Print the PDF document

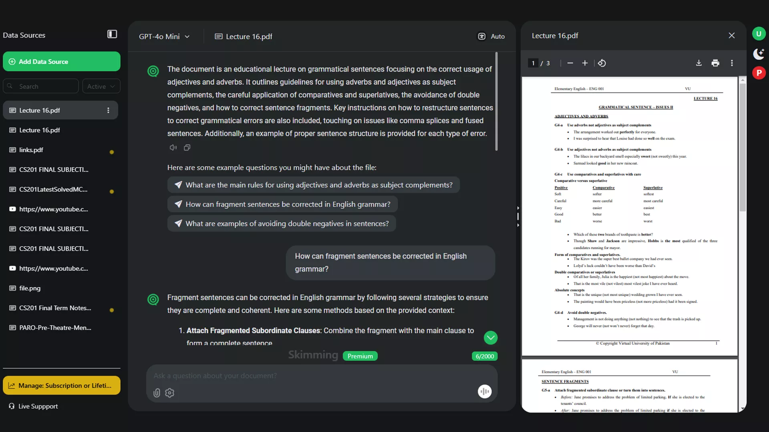715,63
